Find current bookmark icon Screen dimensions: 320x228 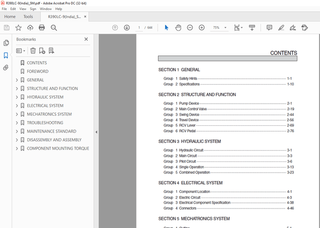[x=51, y=51]
